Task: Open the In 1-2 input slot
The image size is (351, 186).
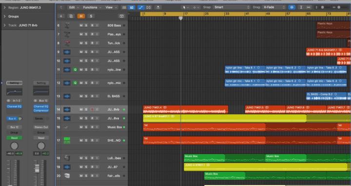Action: click(x=16, y=101)
